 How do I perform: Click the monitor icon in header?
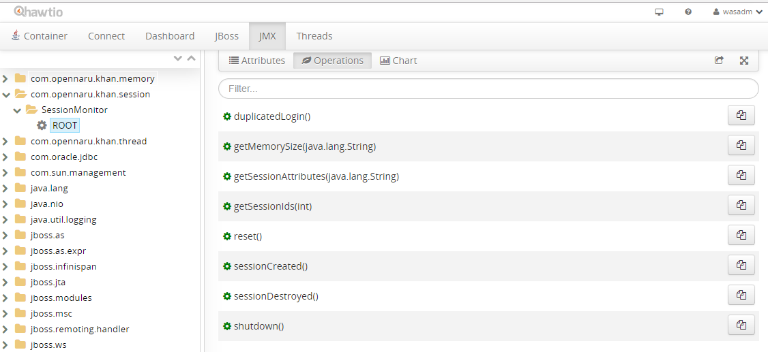tap(659, 12)
